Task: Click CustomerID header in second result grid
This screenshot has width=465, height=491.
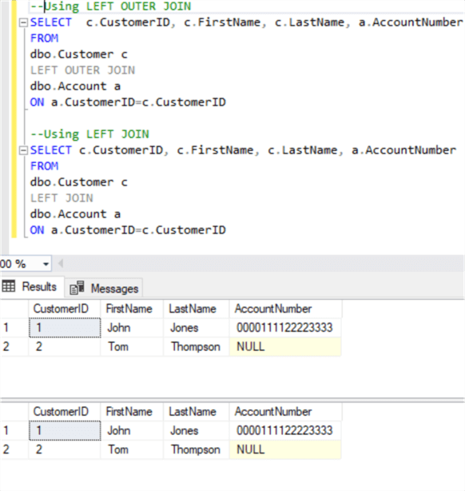Action: pyautogui.click(x=65, y=412)
